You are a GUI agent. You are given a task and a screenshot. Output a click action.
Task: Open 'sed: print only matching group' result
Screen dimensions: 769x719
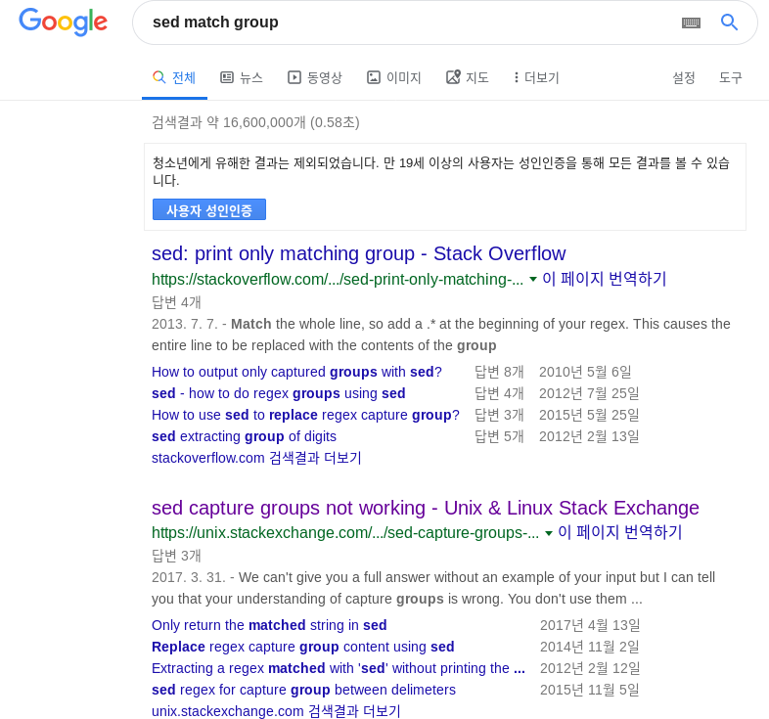[358, 253]
